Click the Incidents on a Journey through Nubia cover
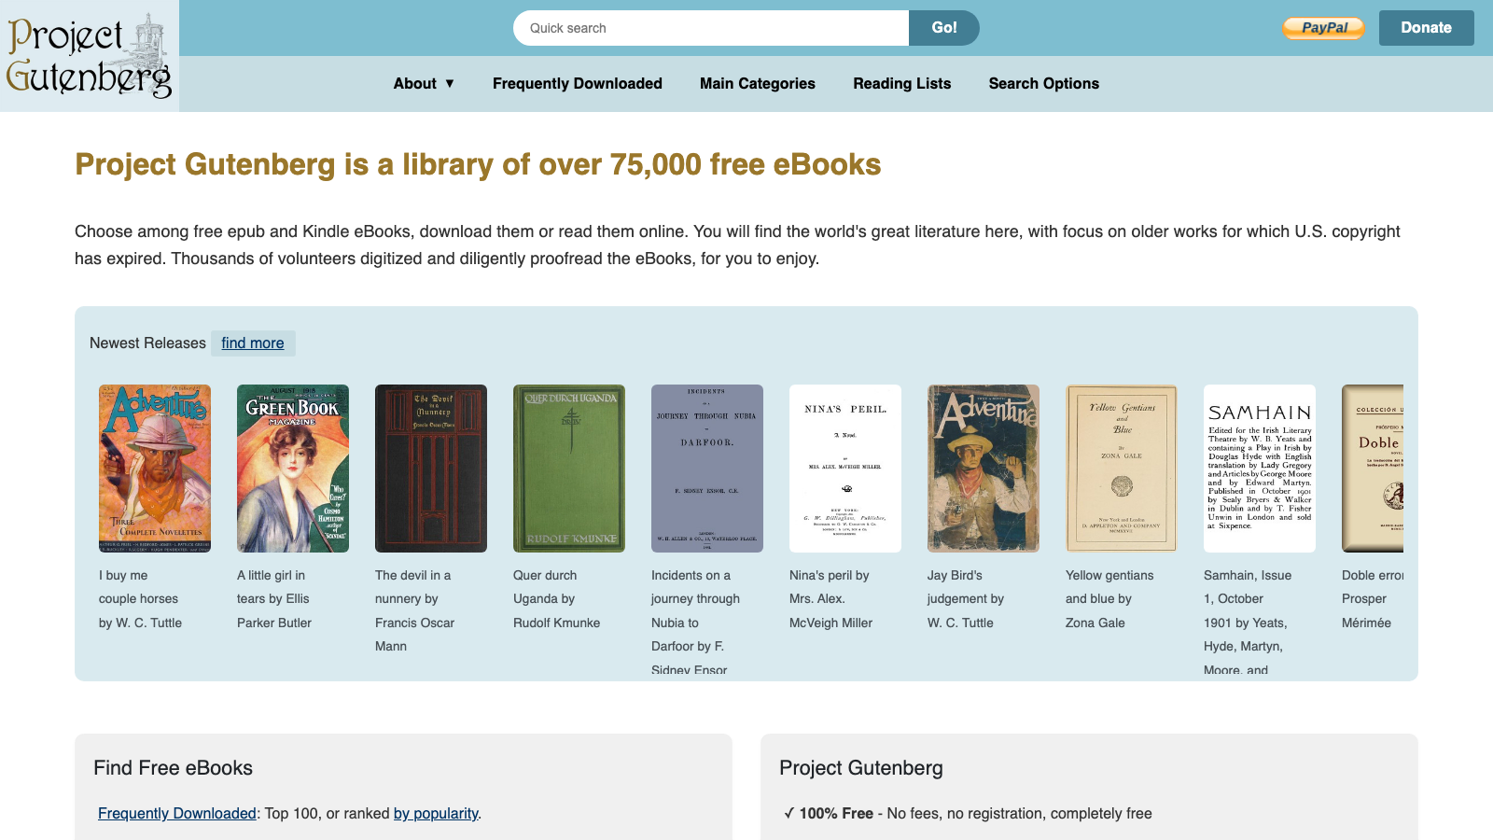 [x=707, y=468]
